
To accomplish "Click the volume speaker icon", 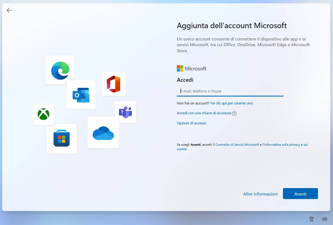I will pos(325,219).
